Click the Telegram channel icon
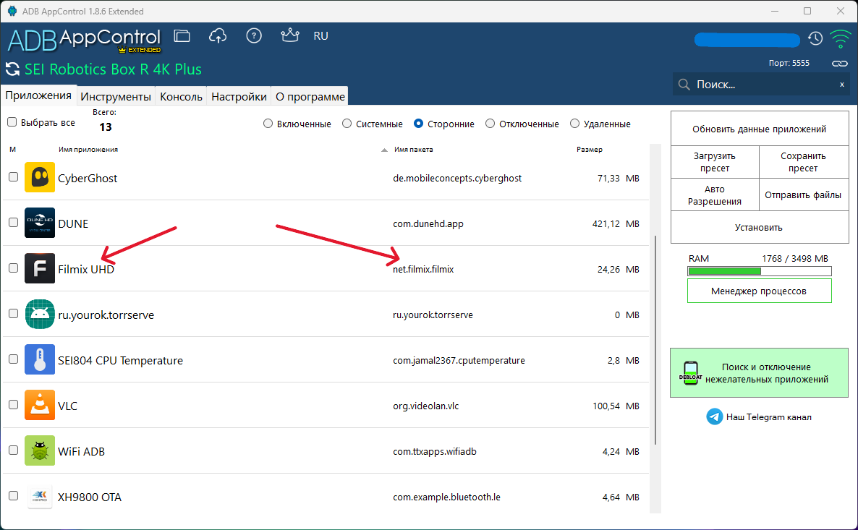This screenshot has height=530, width=858. [x=715, y=416]
